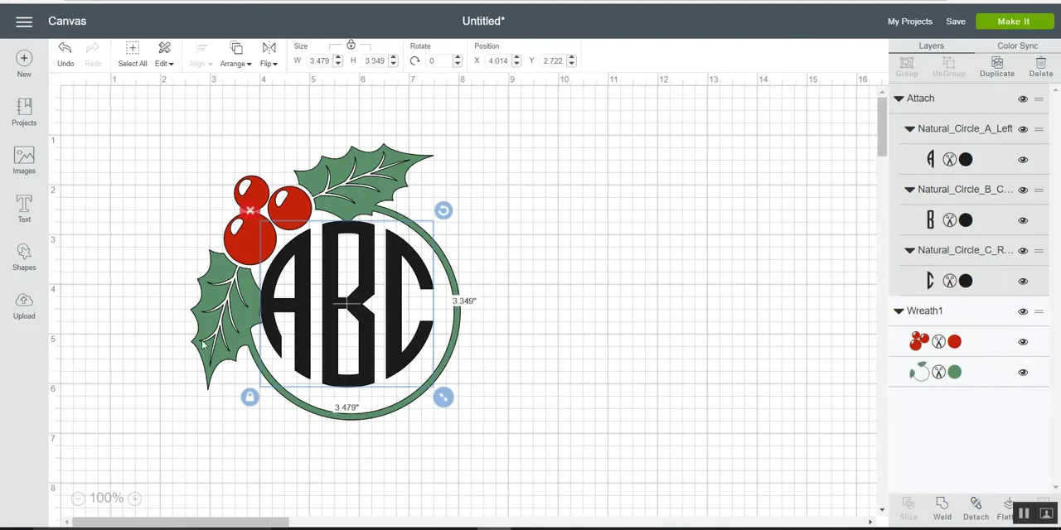The image size is (1061, 530).
Task: Collapse the Natural_Circle_A_Left layer
Action: pyautogui.click(x=909, y=129)
